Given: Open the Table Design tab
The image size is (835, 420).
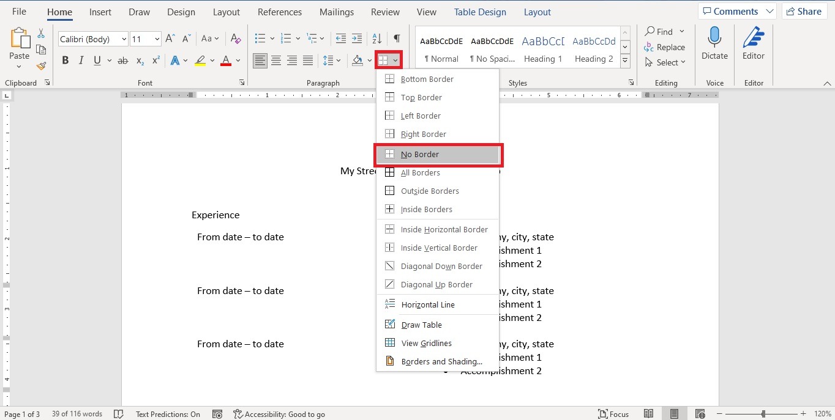Looking at the screenshot, I should (x=480, y=12).
